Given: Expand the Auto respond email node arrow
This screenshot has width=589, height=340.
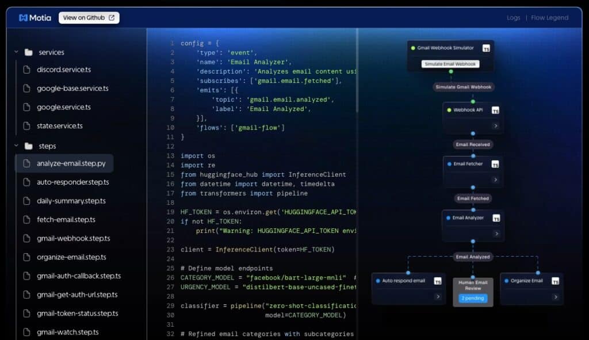Looking at the screenshot, I should click(x=438, y=297).
